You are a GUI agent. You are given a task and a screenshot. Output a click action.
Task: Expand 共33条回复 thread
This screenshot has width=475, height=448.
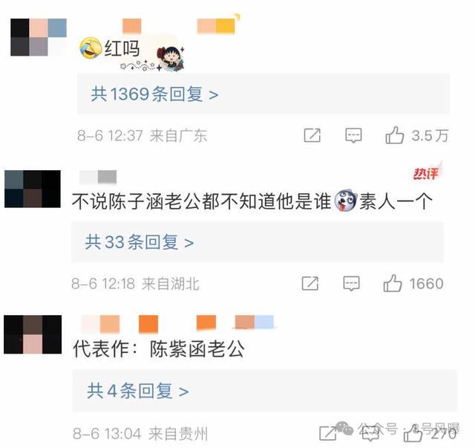[258, 242]
